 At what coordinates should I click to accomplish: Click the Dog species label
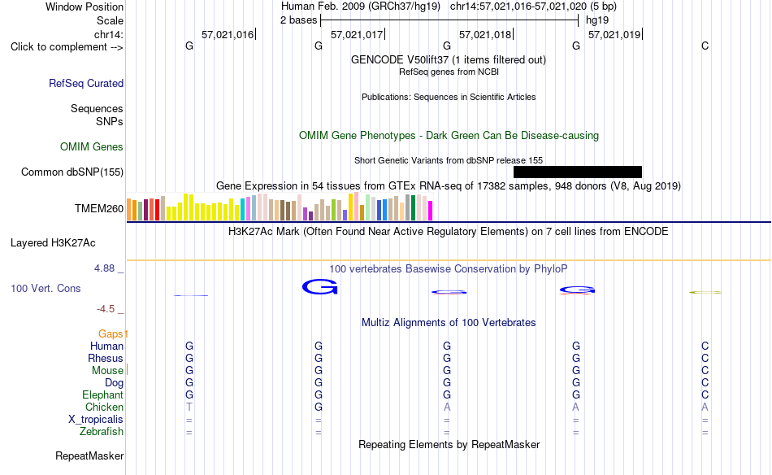[114, 383]
